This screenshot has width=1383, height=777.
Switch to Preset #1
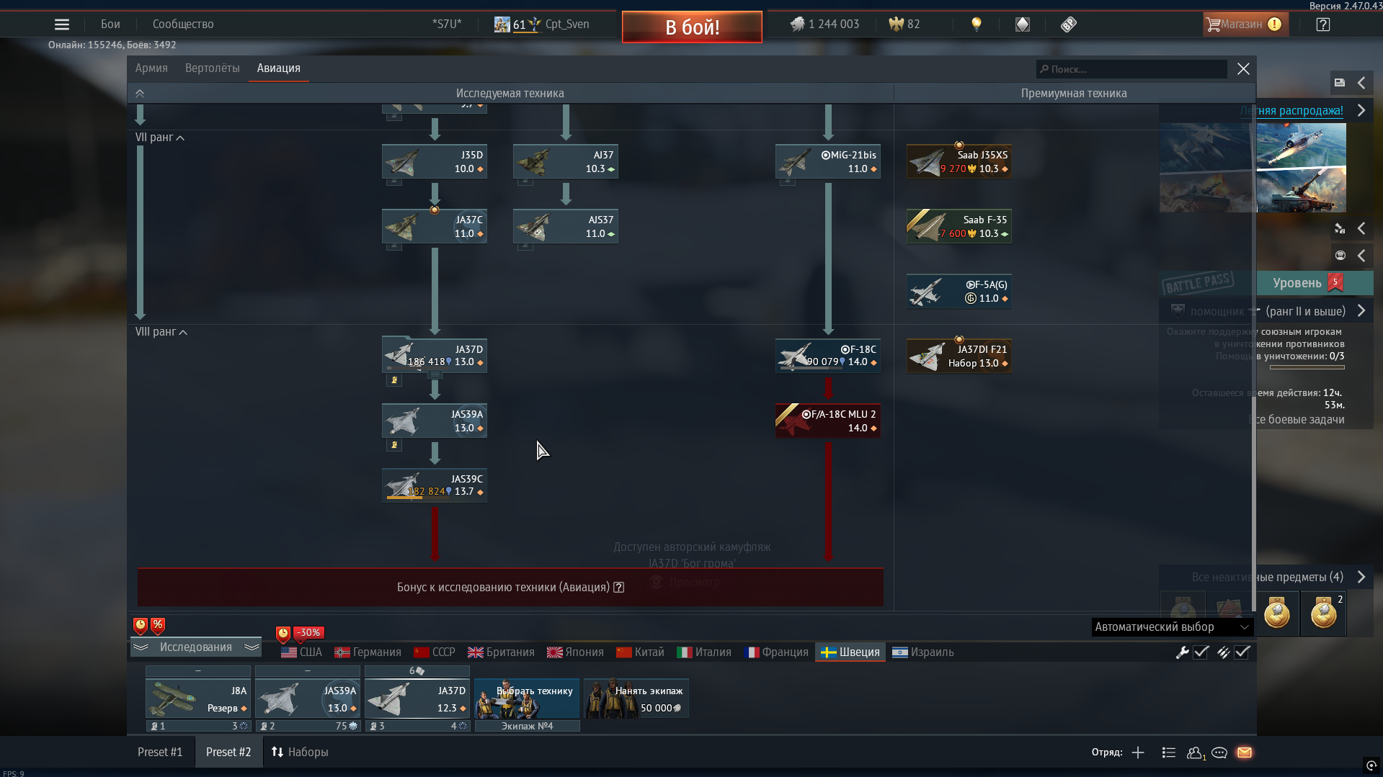coord(160,753)
